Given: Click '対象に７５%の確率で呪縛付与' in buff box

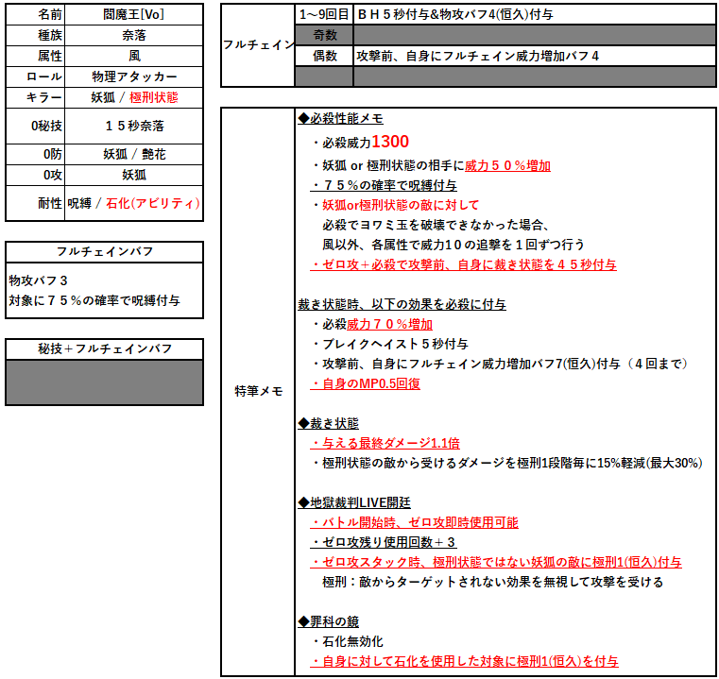Looking at the screenshot, I should 94,300.
